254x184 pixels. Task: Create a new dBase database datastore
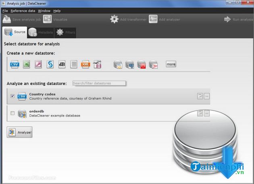[x=62, y=64]
